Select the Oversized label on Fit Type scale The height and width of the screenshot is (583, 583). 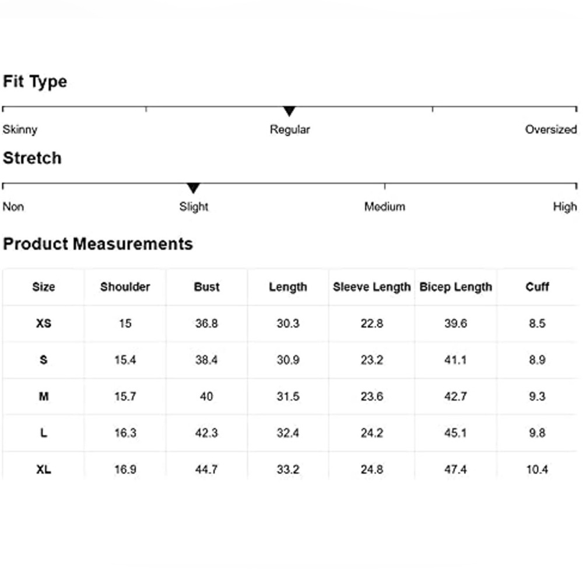[x=551, y=129]
